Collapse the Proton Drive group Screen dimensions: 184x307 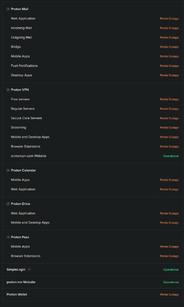(x=8, y=204)
